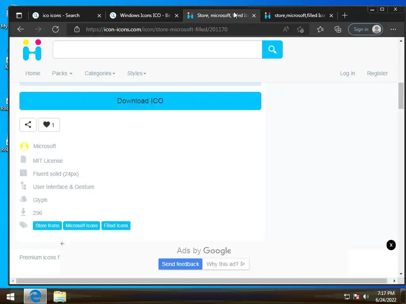Open the Windows Start menu
This screenshot has width=406, height=304.
click(x=10, y=296)
